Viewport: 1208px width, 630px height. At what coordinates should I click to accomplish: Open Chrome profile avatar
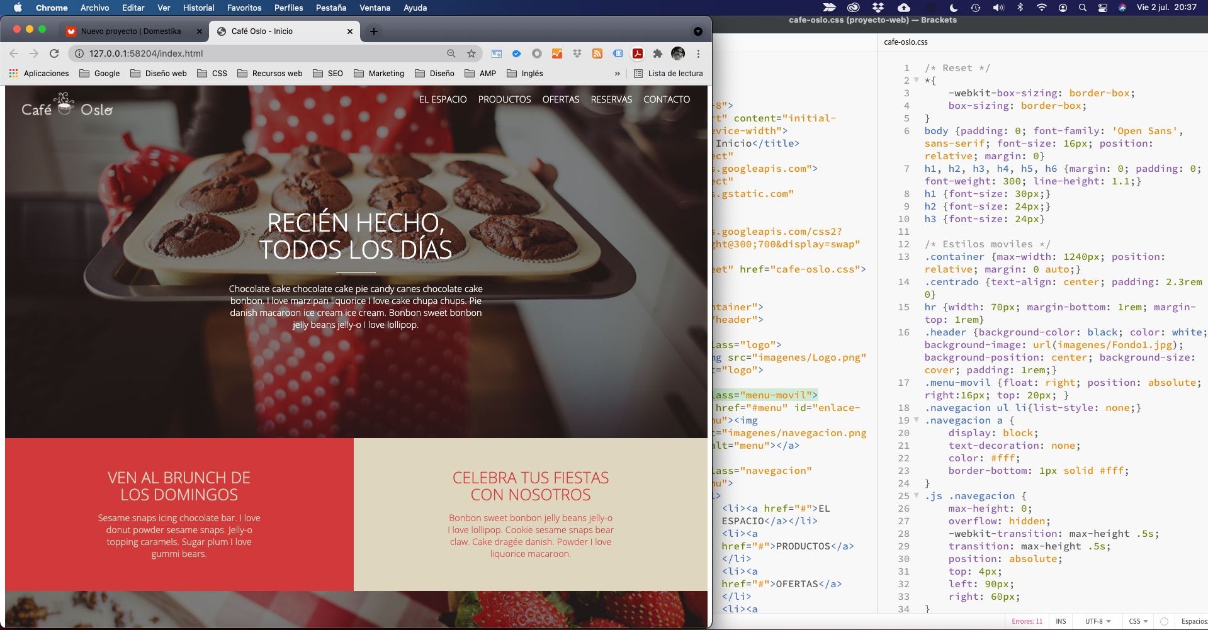coord(678,53)
